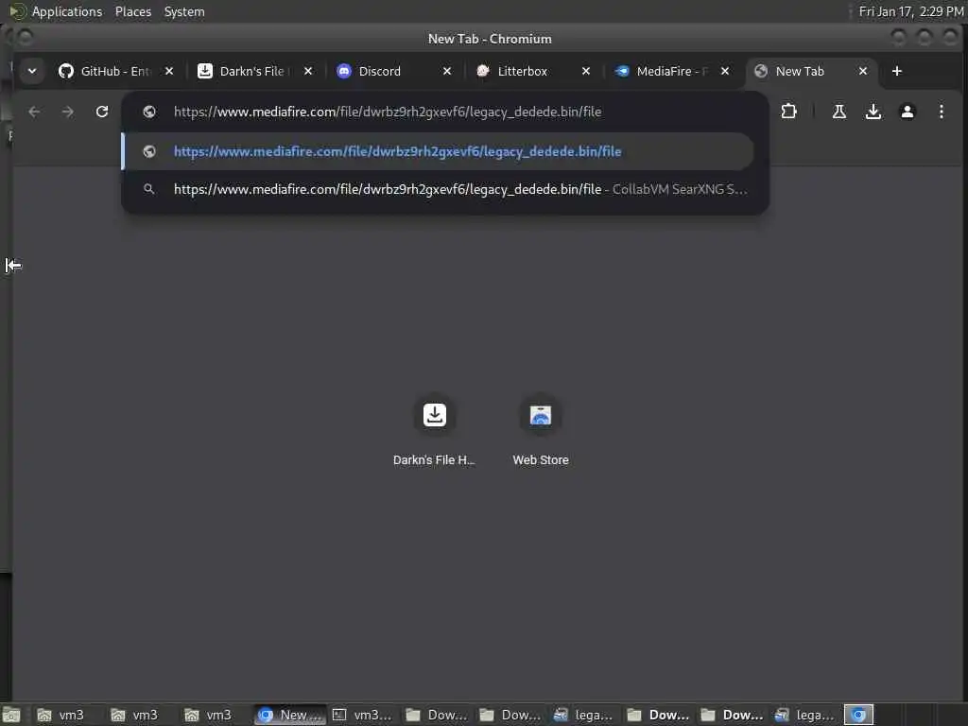Open the Applications menu
This screenshot has width=968, height=726.
tap(67, 11)
